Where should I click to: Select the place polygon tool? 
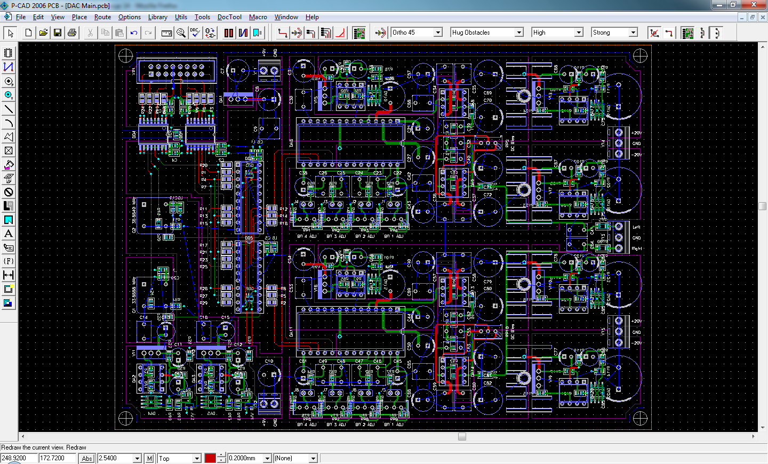click(x=9, y=137)
